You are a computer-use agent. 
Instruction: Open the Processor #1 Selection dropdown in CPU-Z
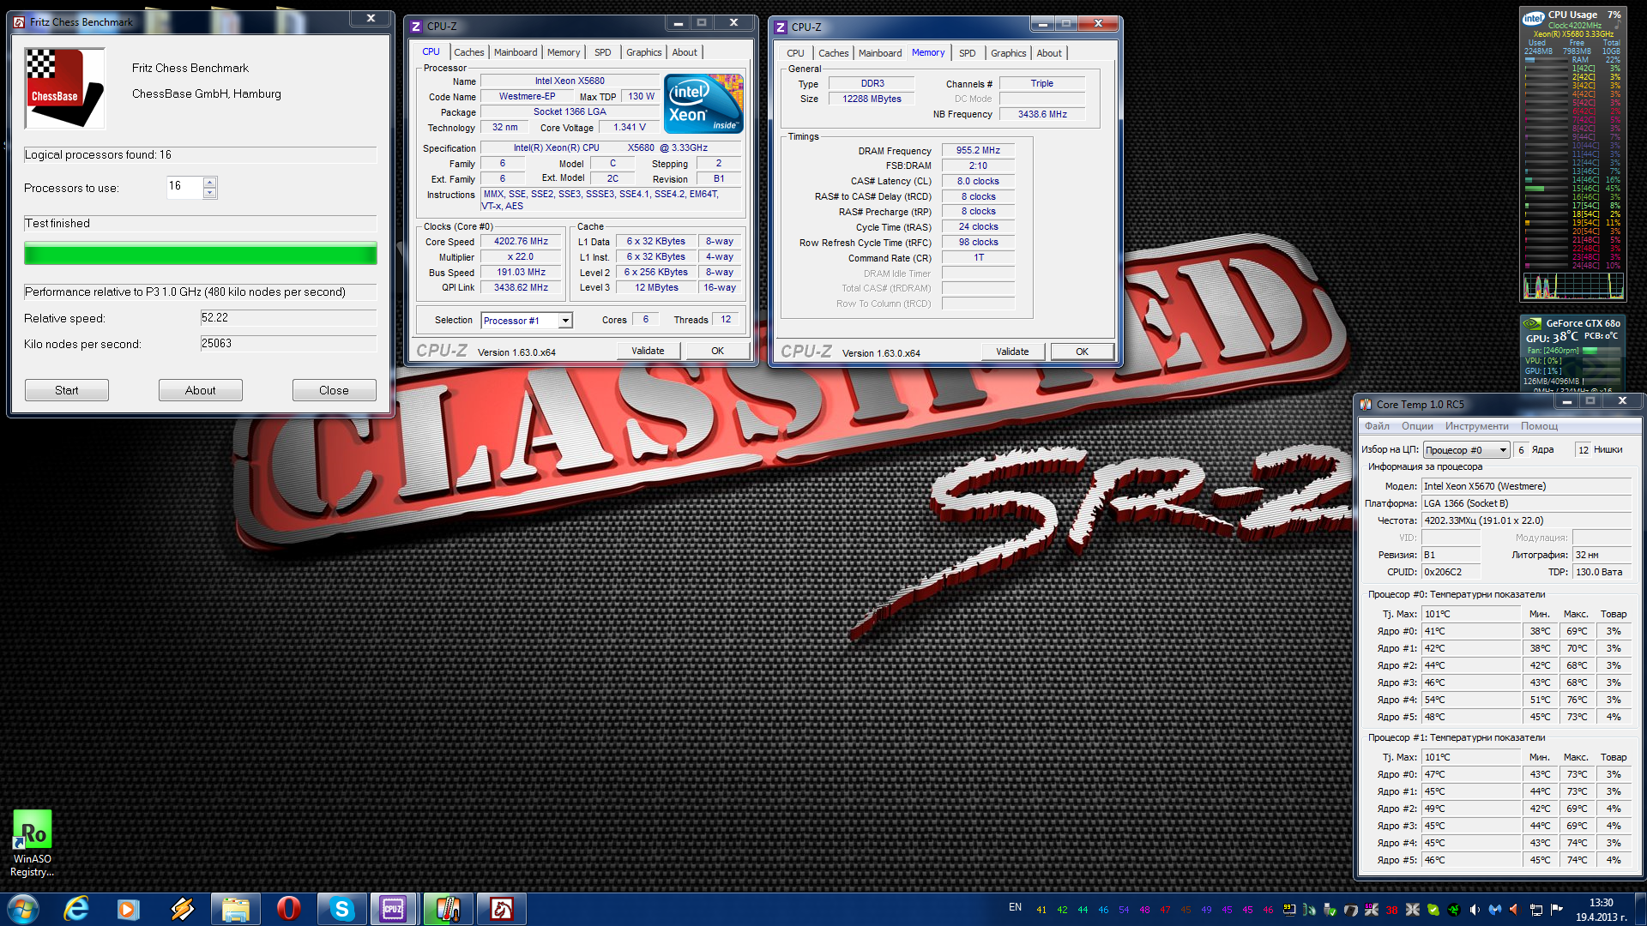[x=565, y=321]
